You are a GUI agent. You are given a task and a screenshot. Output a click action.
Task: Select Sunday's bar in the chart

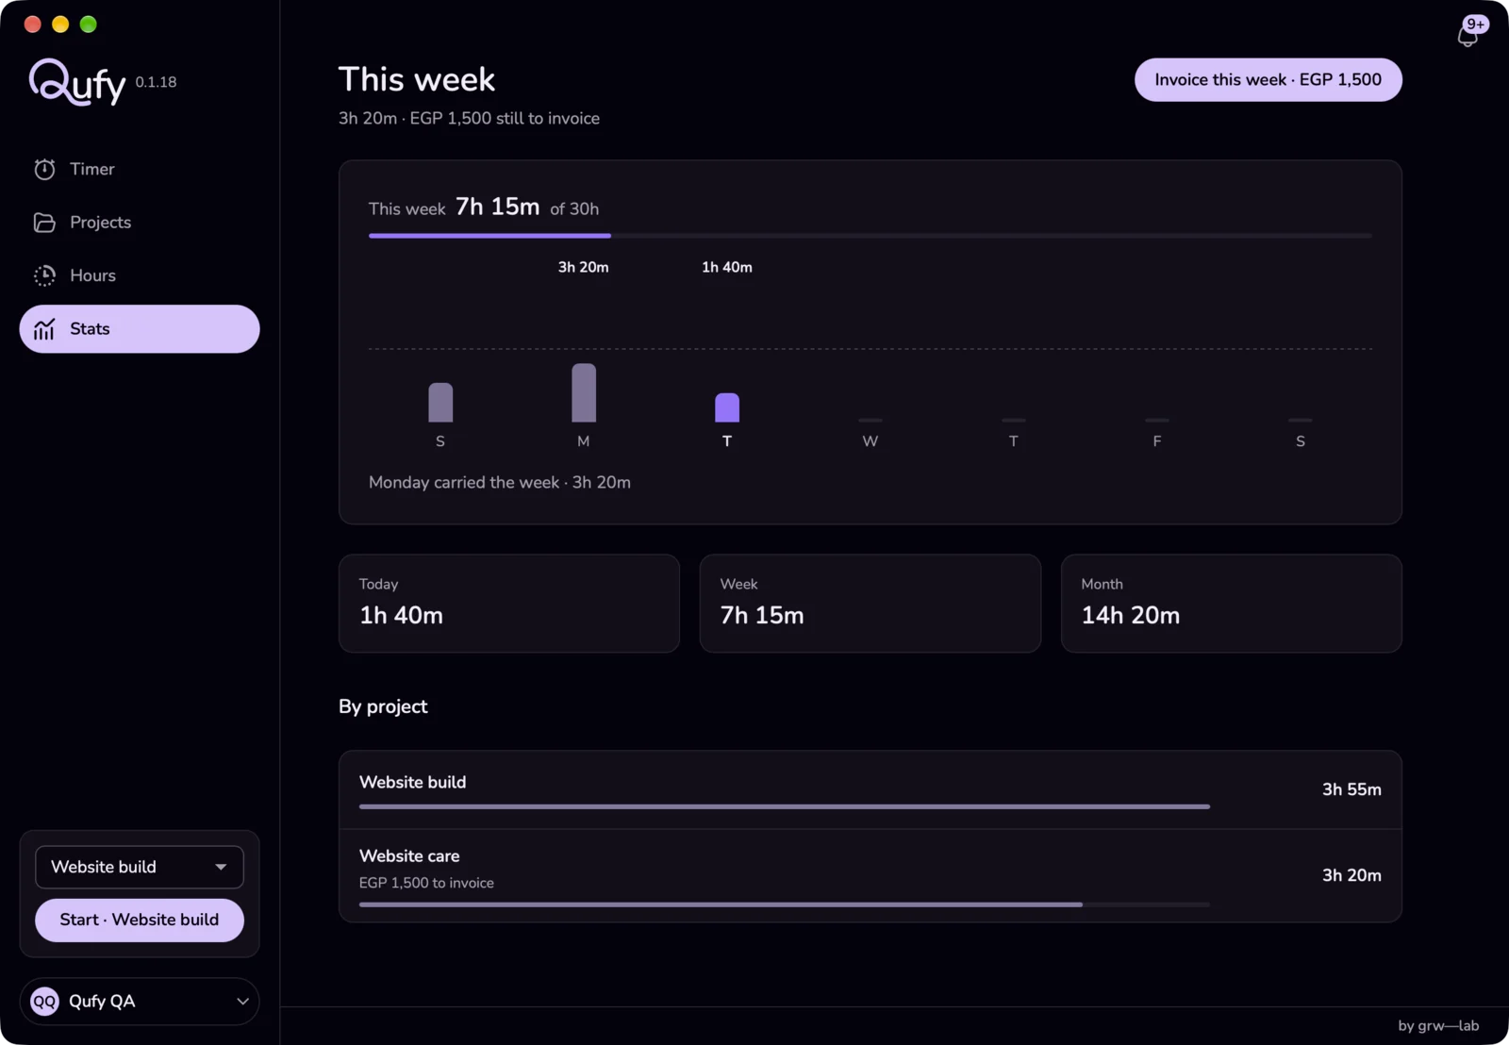click(x=440, y=402)
